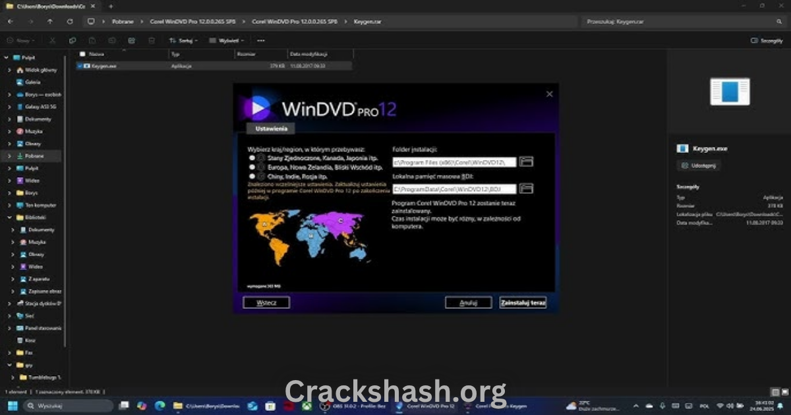Browse for the BDJ local storage folder

click(x=526, y=188)
